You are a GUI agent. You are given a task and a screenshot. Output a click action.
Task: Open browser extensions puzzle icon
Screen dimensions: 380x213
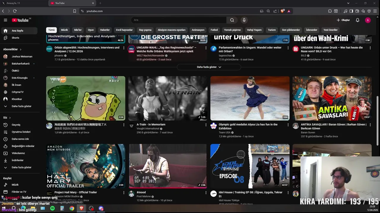coord(330,11)
